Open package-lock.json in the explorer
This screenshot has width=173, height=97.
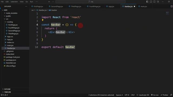(x=15, y=57)
